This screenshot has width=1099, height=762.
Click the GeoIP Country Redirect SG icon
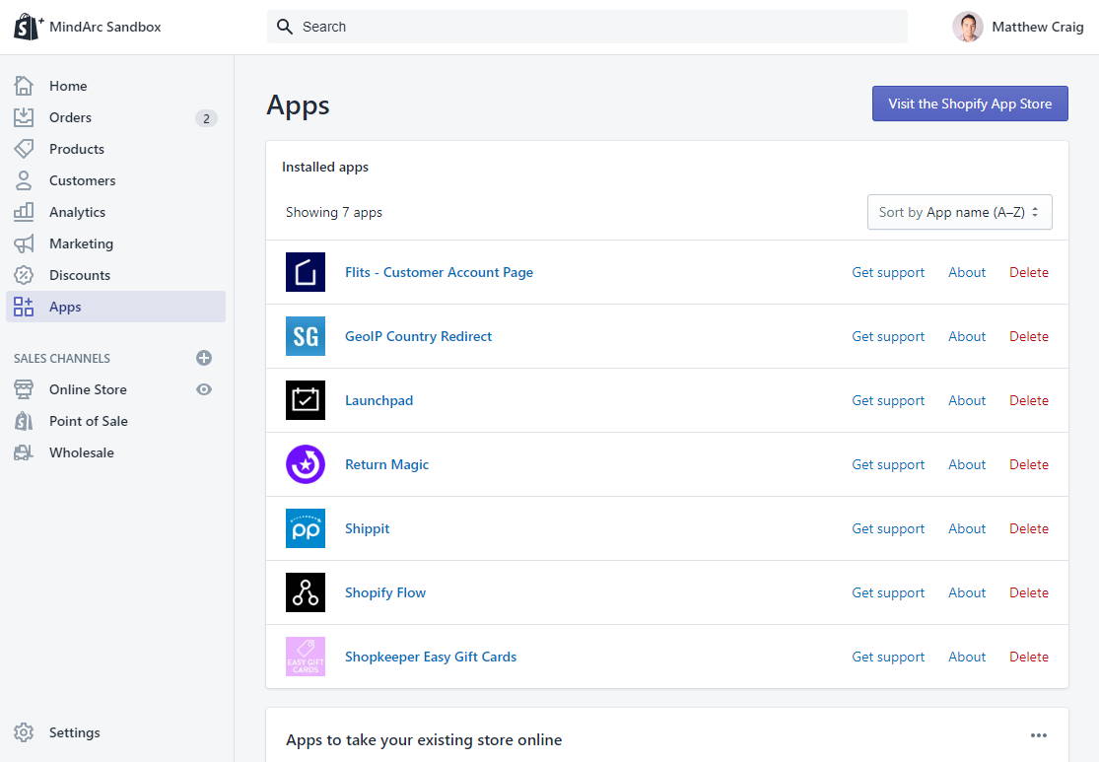(x=306, y=336)
